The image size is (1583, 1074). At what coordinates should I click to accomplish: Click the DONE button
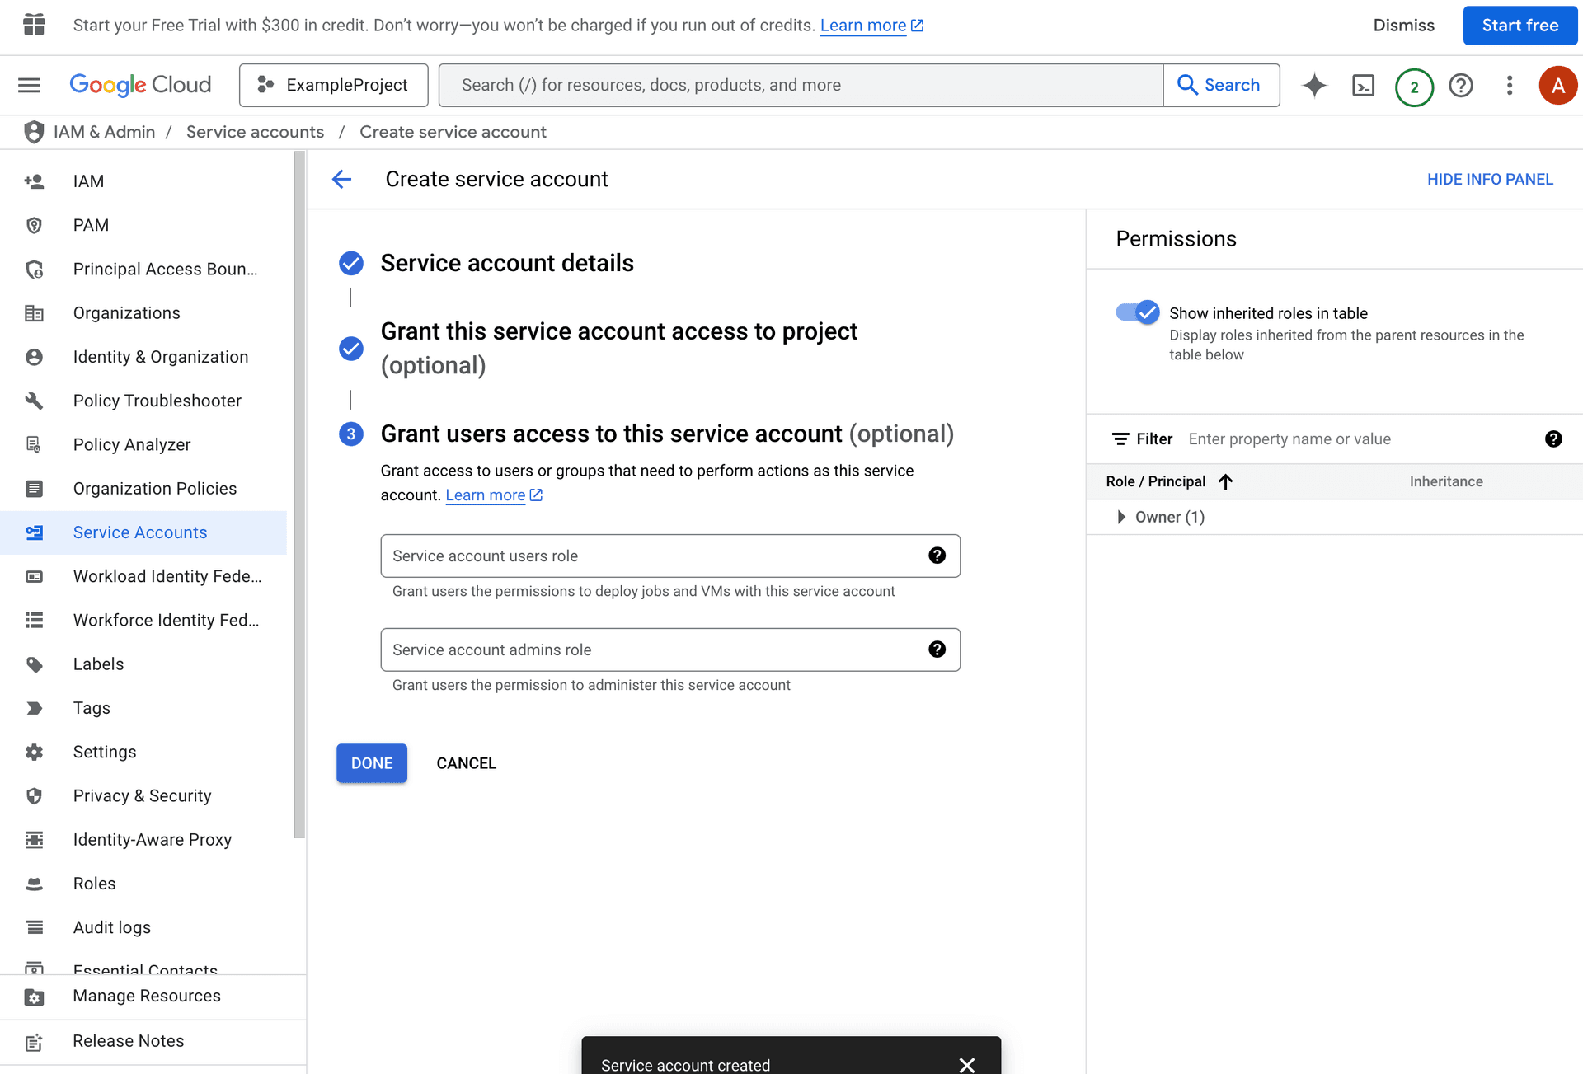pyautogui.click(x=372, y=763)
